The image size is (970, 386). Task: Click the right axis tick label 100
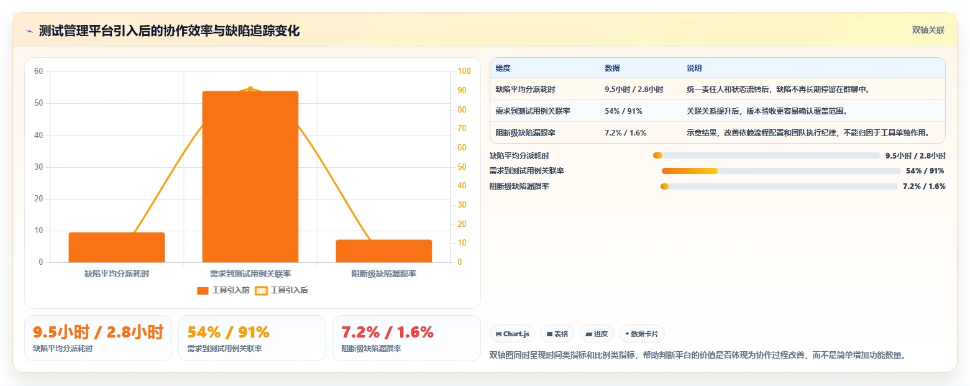tap(464, 71)
